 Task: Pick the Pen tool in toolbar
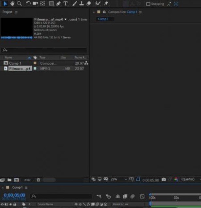click(x=58, y=4)
